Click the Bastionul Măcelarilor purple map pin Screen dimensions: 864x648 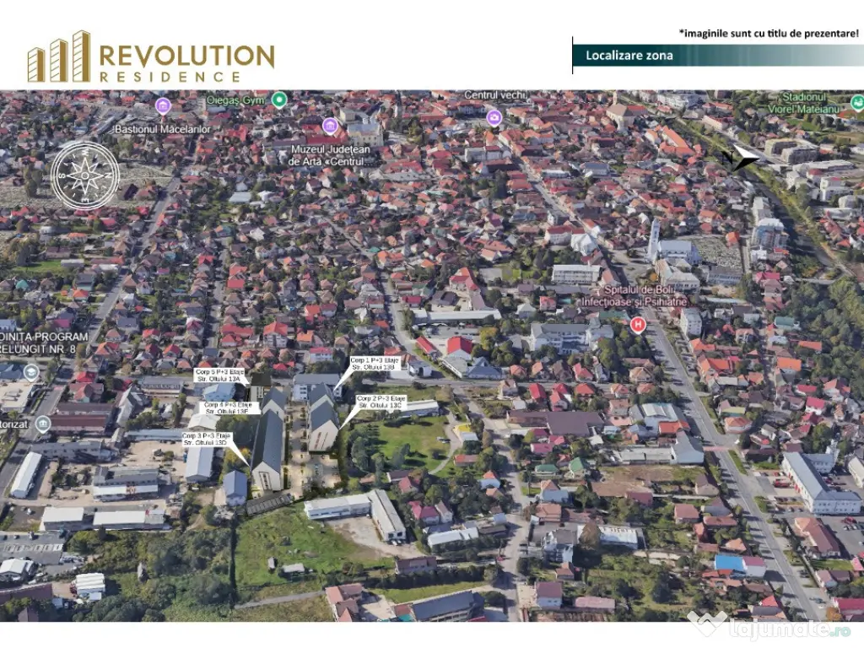pyautogui.click(x=163, y=106)
